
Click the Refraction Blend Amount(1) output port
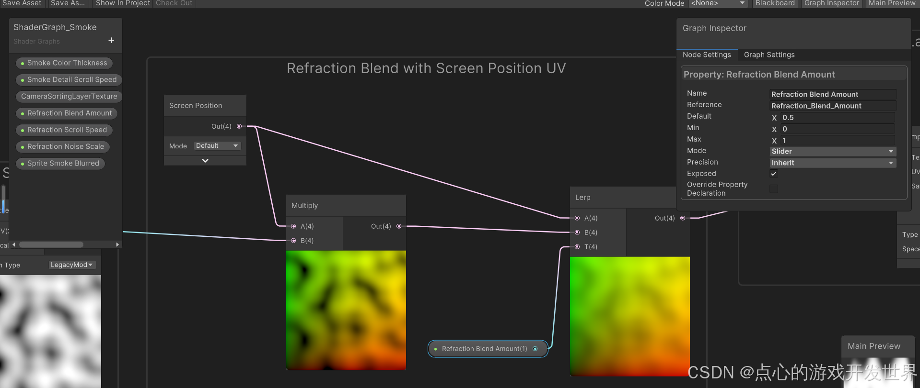coord(535,349)
